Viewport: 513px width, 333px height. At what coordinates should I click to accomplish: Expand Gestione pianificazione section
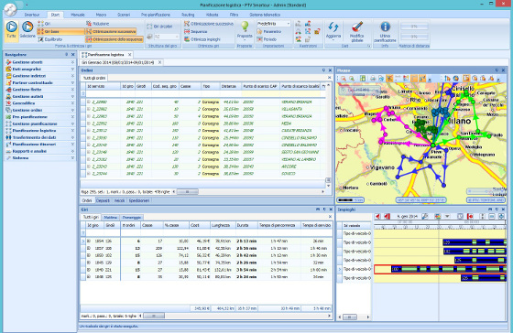[x=72, y=124]
